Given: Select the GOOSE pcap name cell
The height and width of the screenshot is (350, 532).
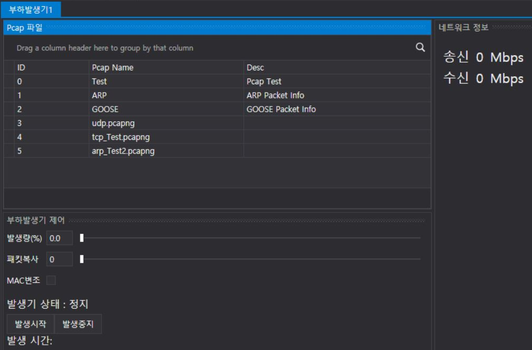Looking at the screenshot, I should [x=166, y=109].
